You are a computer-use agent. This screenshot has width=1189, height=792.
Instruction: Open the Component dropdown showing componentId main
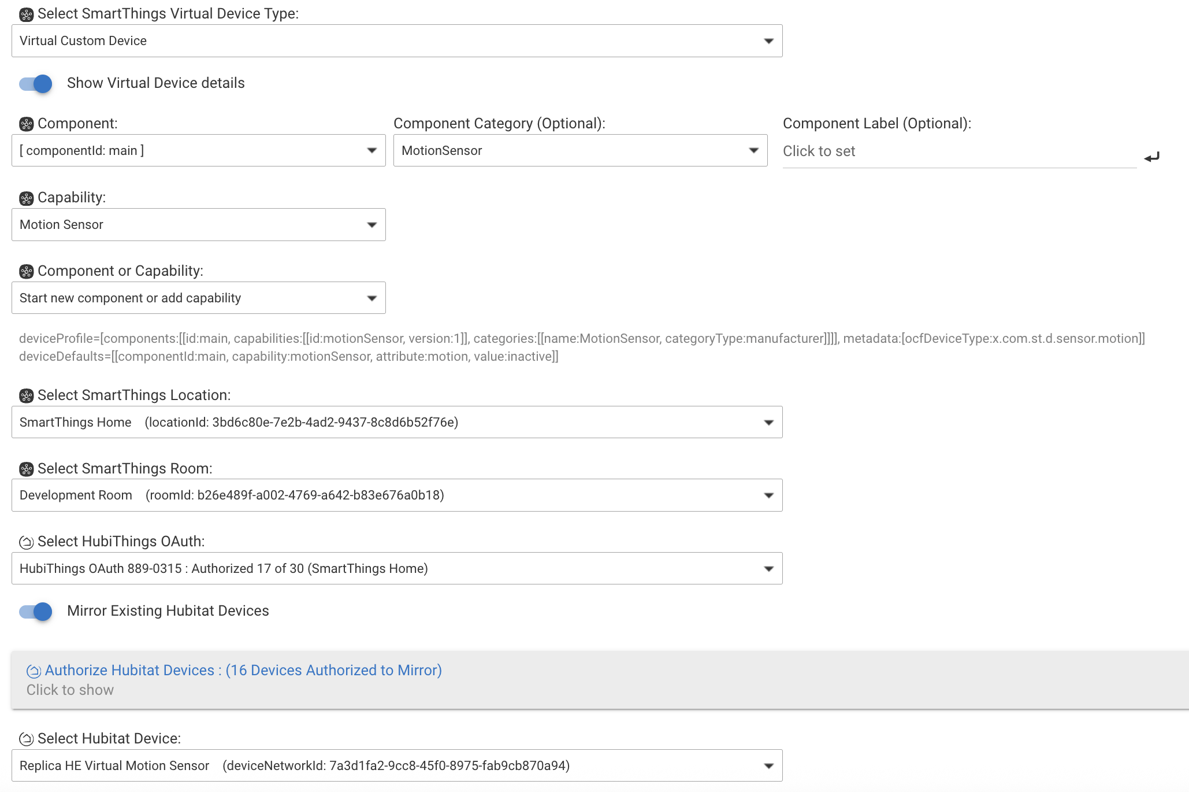coord(198,151)
